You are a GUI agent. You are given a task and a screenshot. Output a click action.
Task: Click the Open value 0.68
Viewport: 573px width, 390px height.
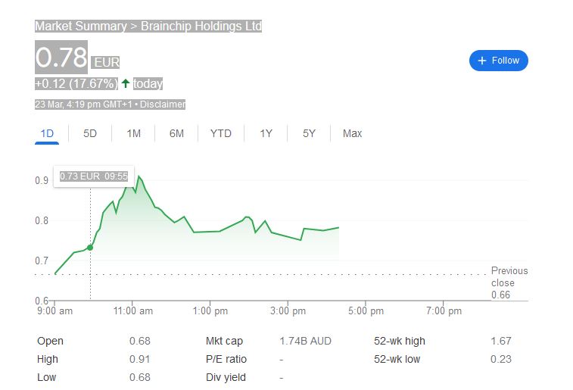coord(139,341)
